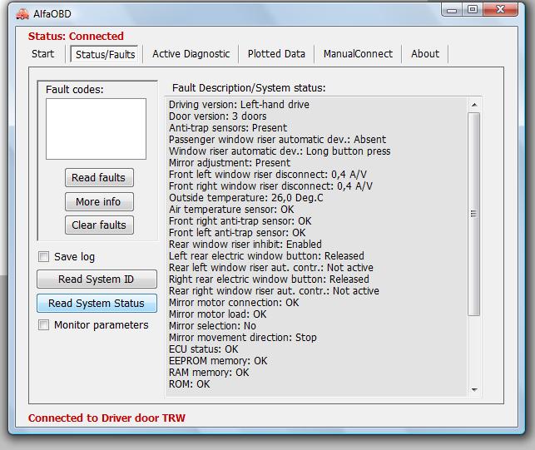Open the About tab
Screen dimensions: 535x450
click(425, 54)
